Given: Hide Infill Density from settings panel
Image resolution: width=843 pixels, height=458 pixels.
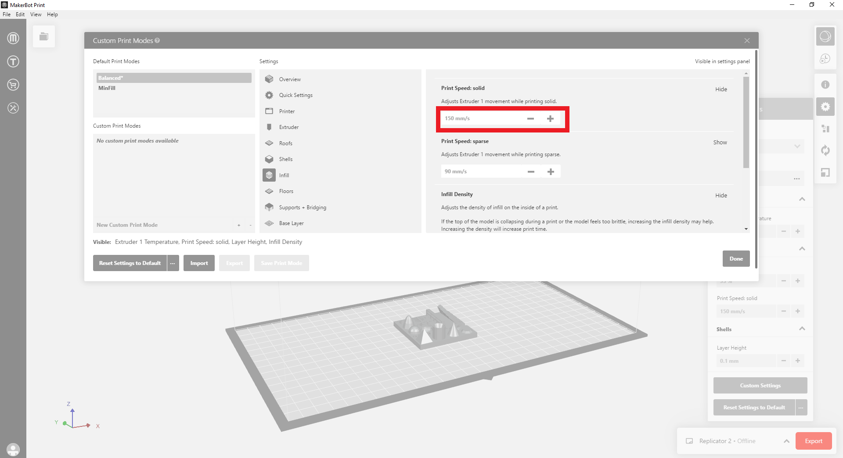Looking at the screenshot, I should tap(721, 196).
